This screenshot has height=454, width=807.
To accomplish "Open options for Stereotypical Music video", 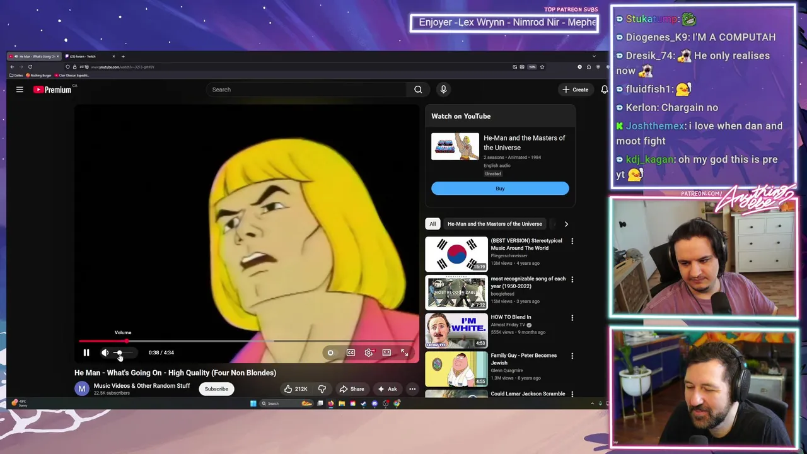I will [572, 241].
